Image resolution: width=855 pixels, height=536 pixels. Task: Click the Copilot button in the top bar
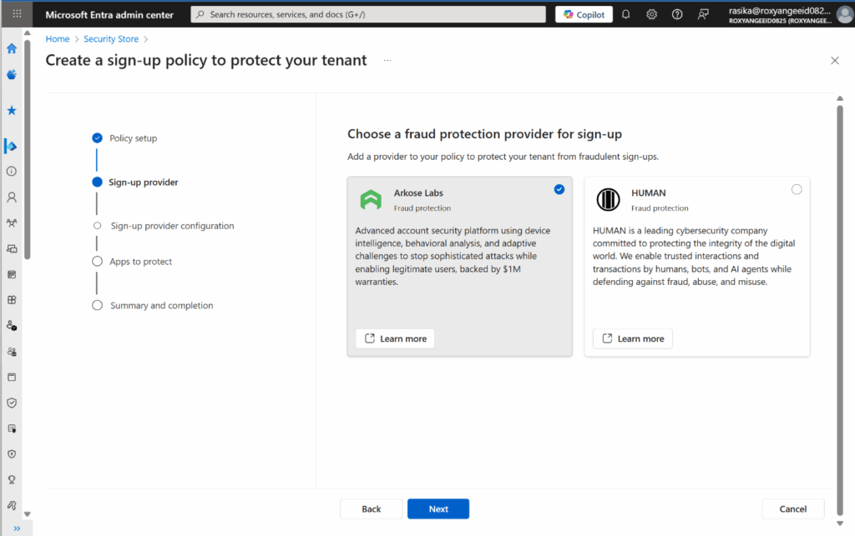(583, 13)
